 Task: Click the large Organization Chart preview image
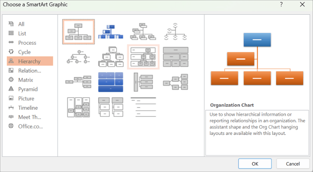(257, 59)
